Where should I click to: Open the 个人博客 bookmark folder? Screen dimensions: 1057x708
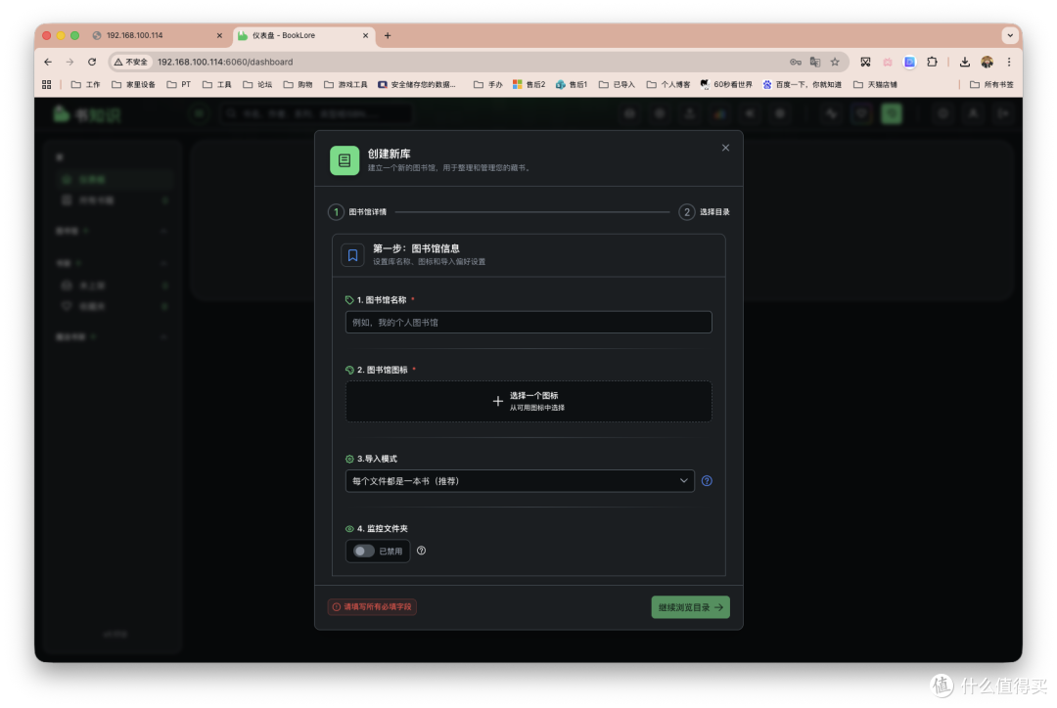pyautogui.click(x=668, y=85)
